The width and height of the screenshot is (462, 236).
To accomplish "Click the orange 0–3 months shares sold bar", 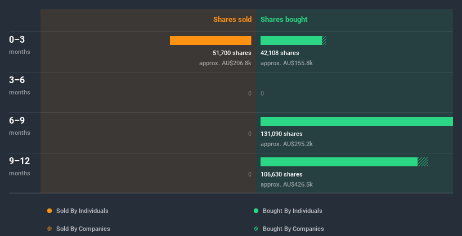I will tap(210, 40).
